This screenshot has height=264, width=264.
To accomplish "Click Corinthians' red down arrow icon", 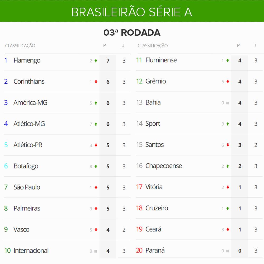I will click(x=96, y=82).
